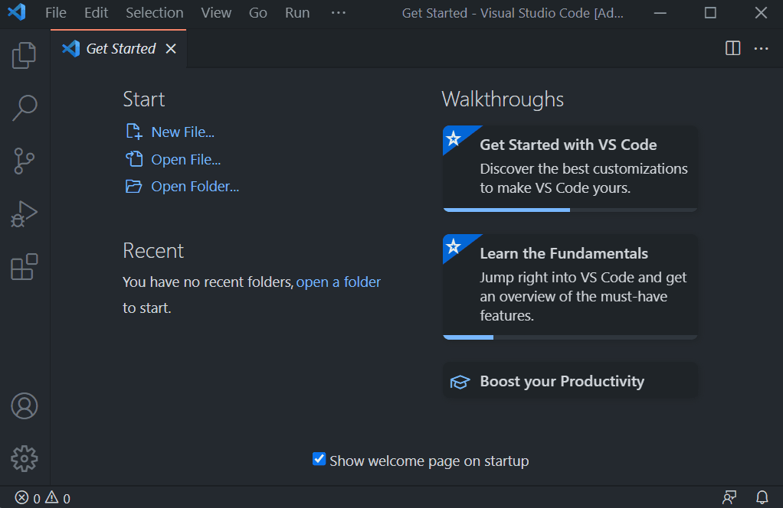Click the Start heading
Viewport: 783px width, 508px height.
[144, 99]
